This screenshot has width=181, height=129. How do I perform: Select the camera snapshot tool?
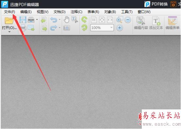point(67,28)
